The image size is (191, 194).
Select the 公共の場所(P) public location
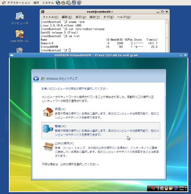coord(101,150)
